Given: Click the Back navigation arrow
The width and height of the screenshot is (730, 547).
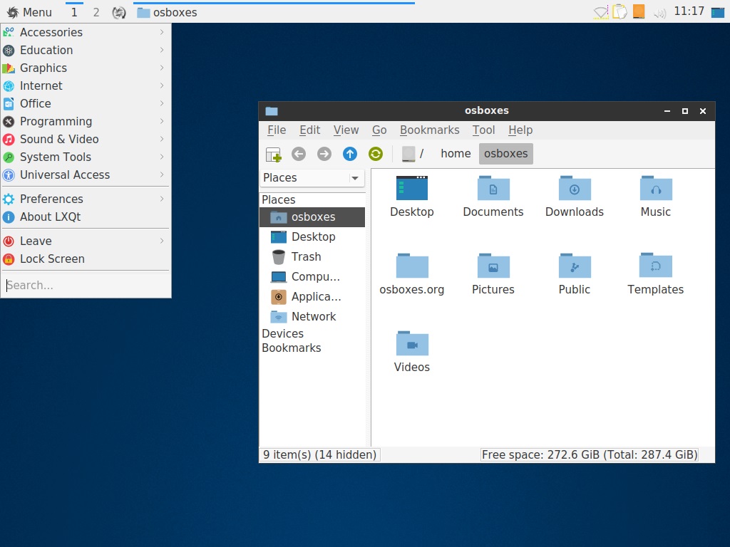Looking at the screenshot, I should (x=299, y=154).
